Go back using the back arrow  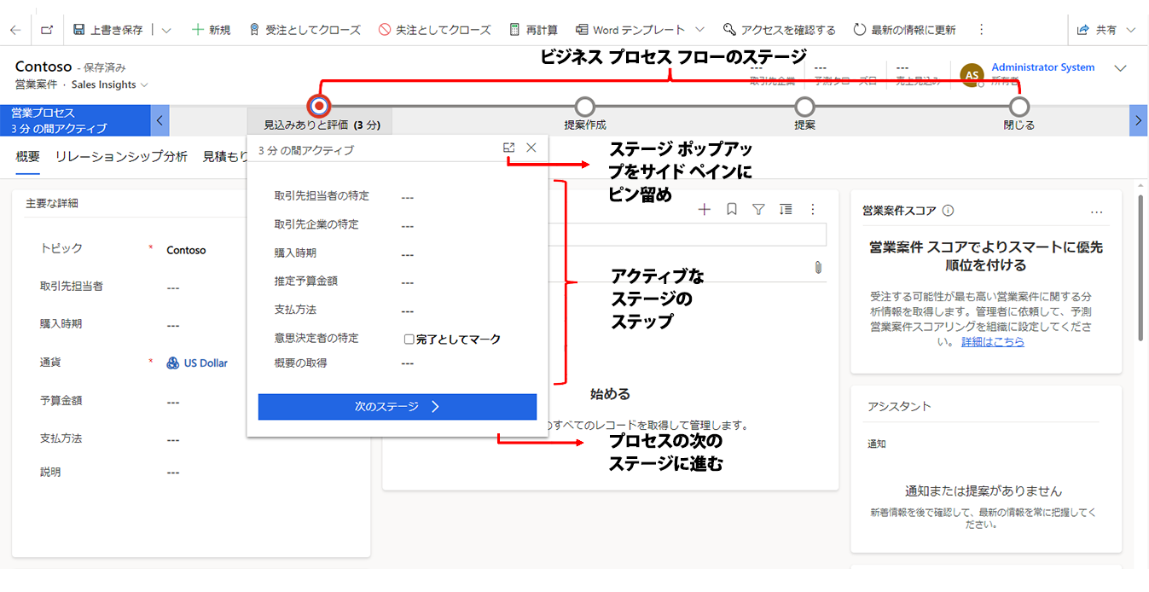15,30
